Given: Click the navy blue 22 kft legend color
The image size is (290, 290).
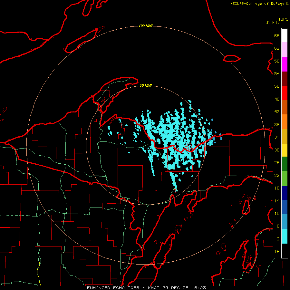Looking at the screenshot, I should coord(285,193).
